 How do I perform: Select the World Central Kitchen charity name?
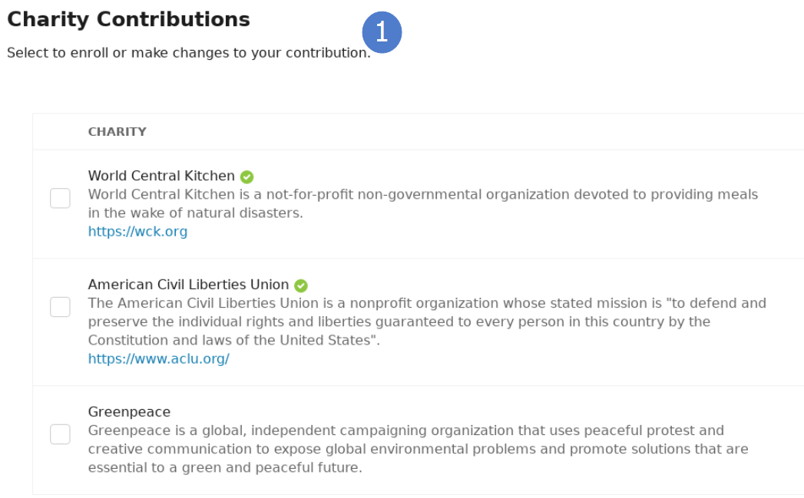pos(161,176)
